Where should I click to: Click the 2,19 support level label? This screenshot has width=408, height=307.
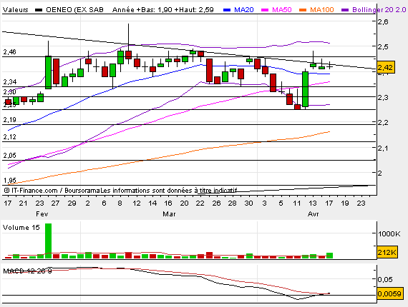[9, 120]
